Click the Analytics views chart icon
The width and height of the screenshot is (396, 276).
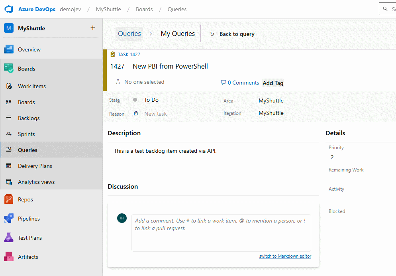pos(9,182)
